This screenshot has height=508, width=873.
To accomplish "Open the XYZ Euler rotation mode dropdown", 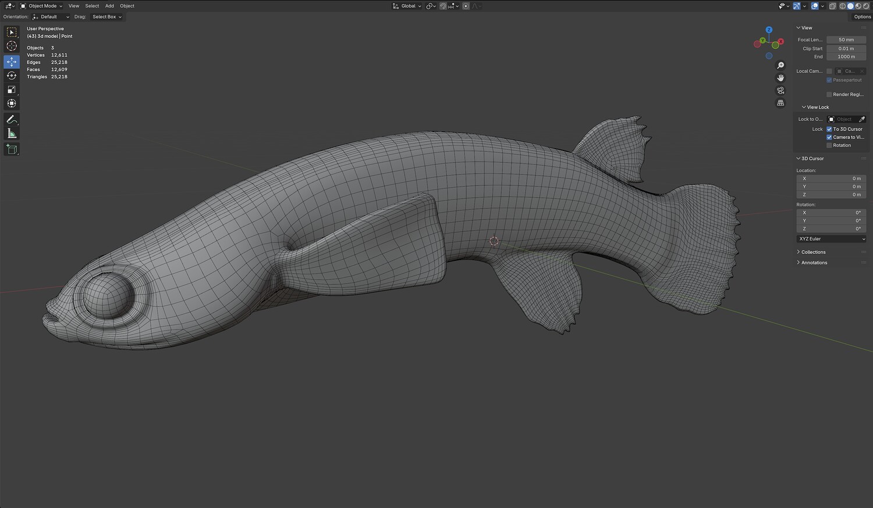I will pyautogui.click(x=831, y=239).
